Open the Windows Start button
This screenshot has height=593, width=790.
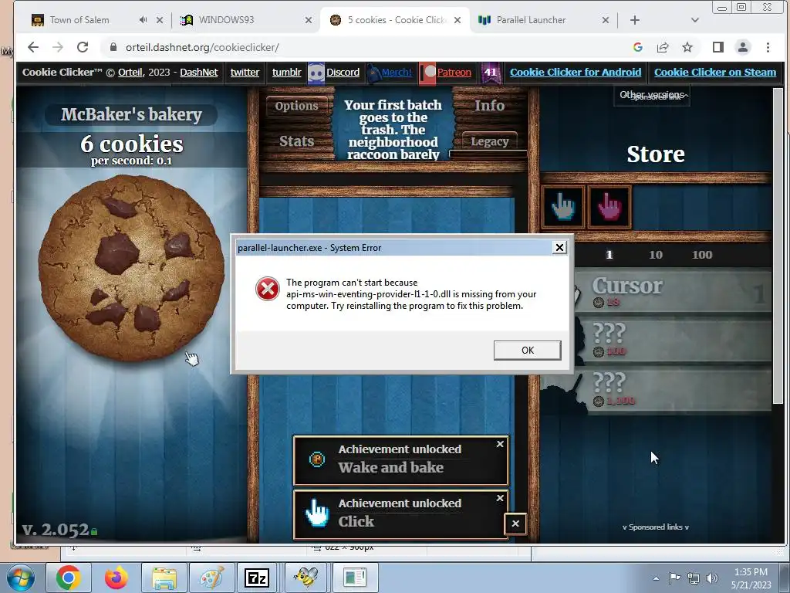tap(21, 578)
